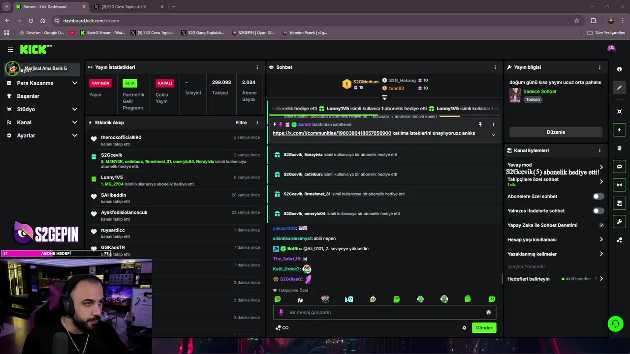This screenshot has width=630, height=354.
Task: Click the pin icon on the pinned message
Action: 480,125
